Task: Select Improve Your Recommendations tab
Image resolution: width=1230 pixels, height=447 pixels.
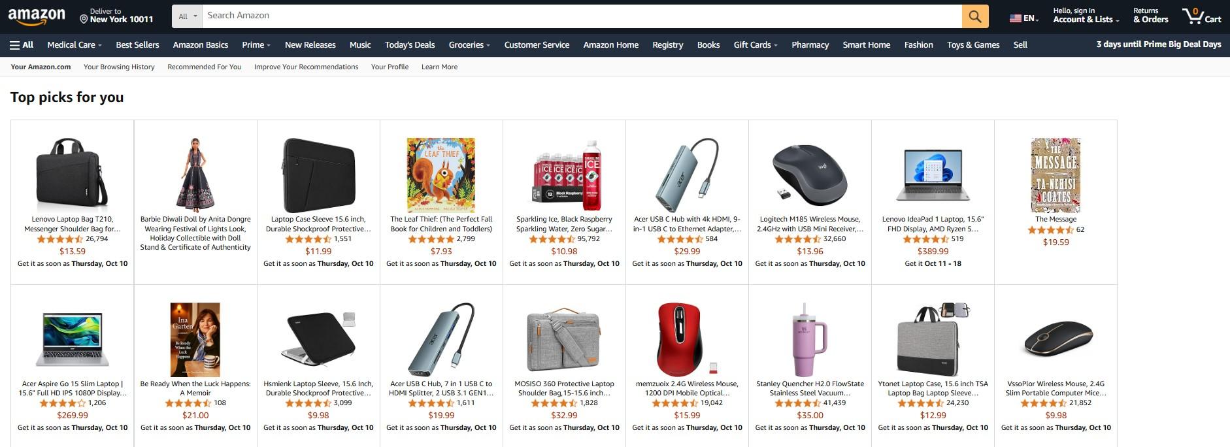Action: [x=306, y=67]
